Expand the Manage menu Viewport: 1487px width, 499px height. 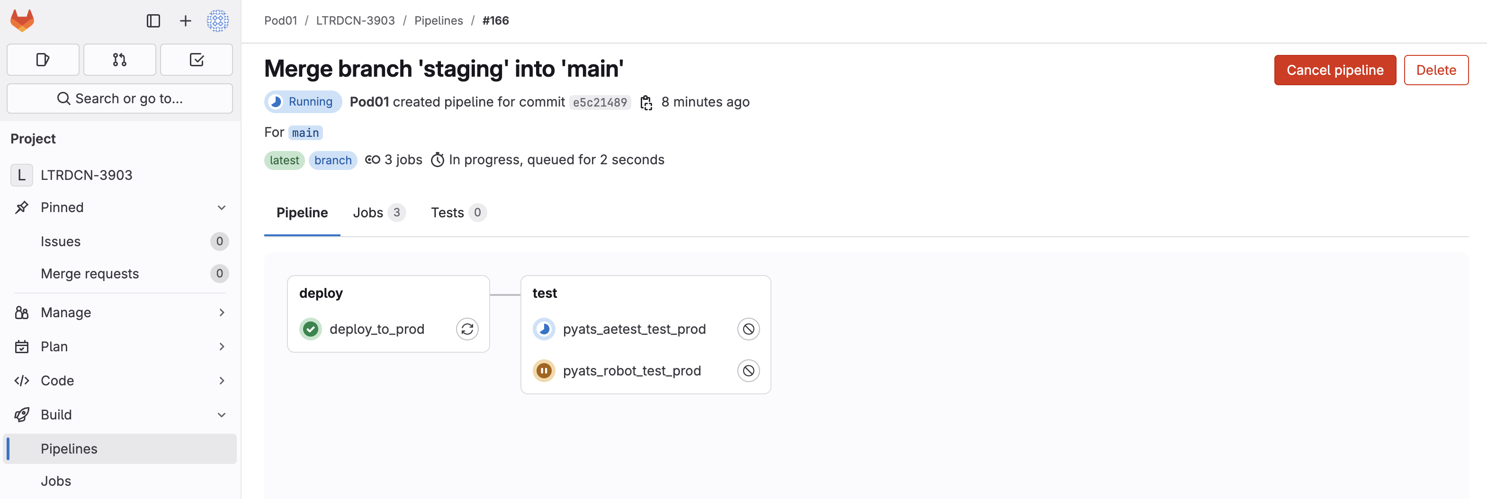point(221,312)
